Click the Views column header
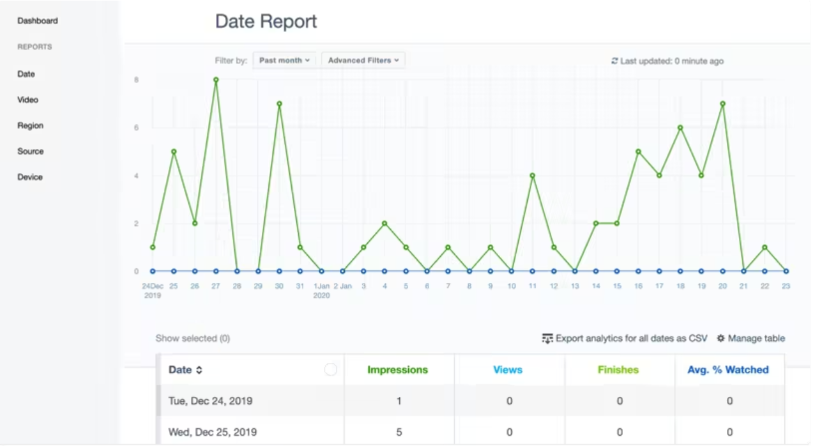 point(508,369)
